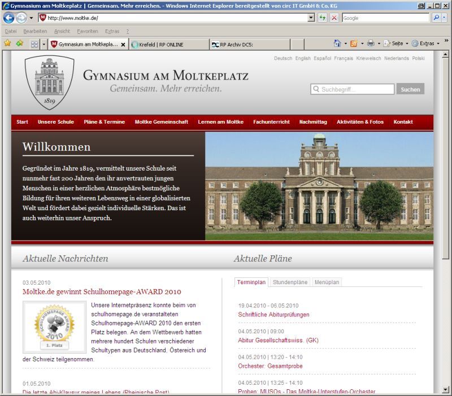
Task: Open the Extras toolbar dropdown
Action: 426,43
